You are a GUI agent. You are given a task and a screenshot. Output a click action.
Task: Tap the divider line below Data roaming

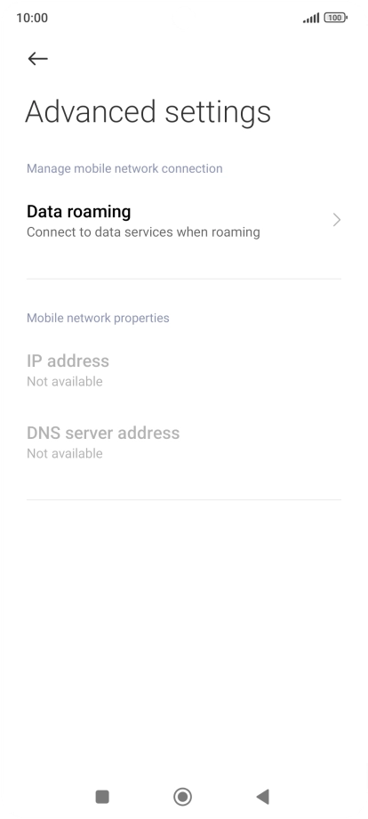click(x=184, y=279)
